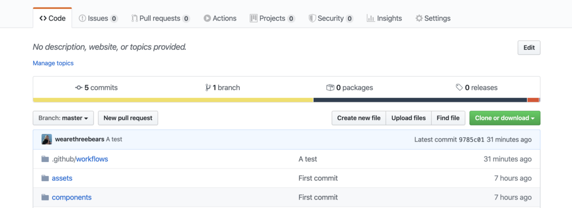Click the wearethreebears avatar thumbnail
572x208 pixels.
tap(47, 139)
